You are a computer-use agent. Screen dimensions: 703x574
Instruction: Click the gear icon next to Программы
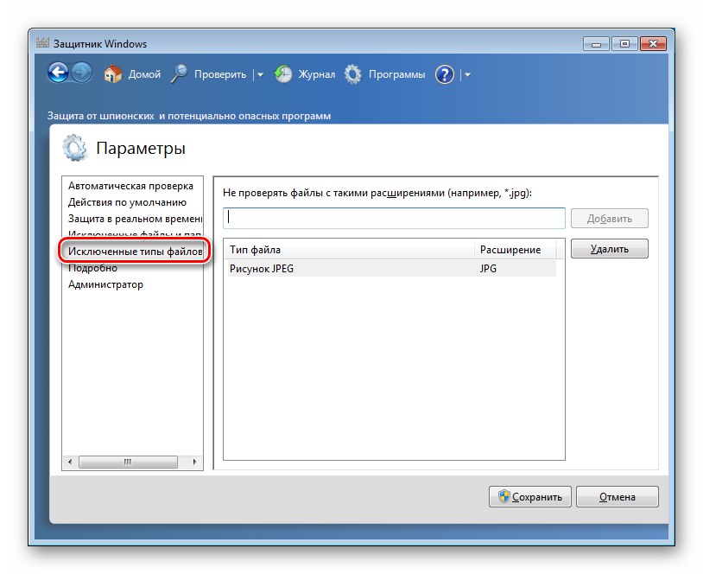click(353, 74)
